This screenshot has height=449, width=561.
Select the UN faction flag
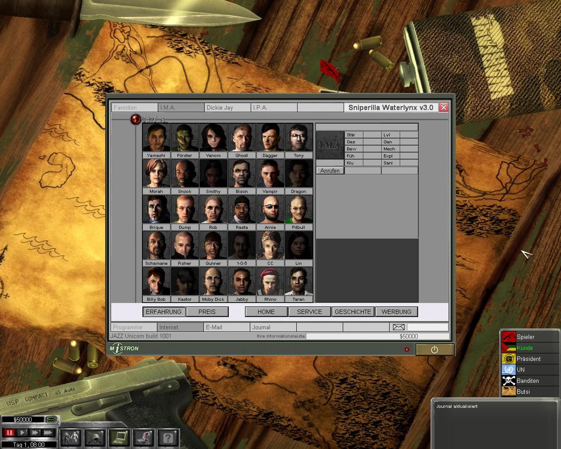pos(509,370)
